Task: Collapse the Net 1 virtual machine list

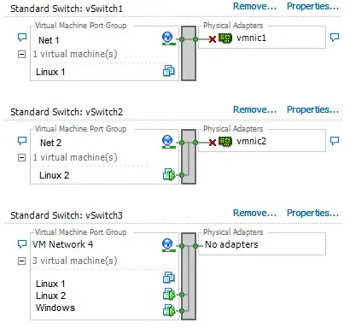Action: point(21,54)
